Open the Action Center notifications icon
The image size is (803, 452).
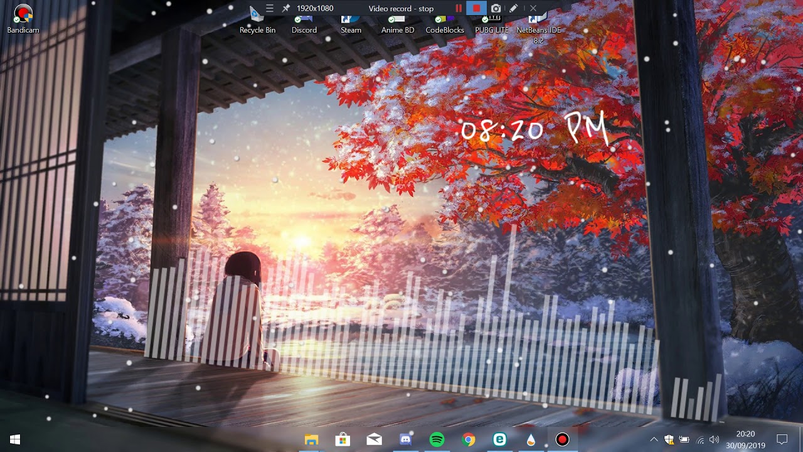point(782,439)
